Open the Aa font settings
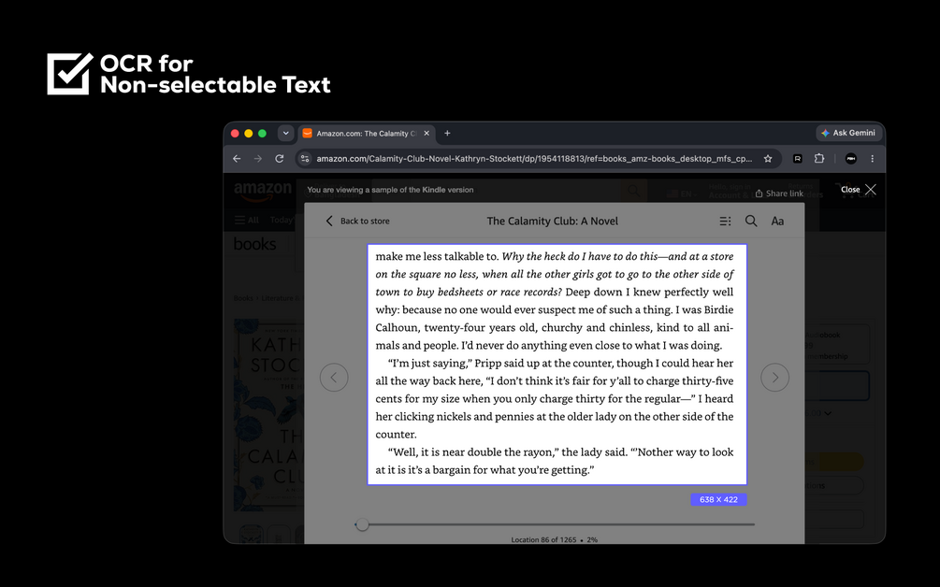The height and width of the screenshot is (587, 940). [777, 221]
